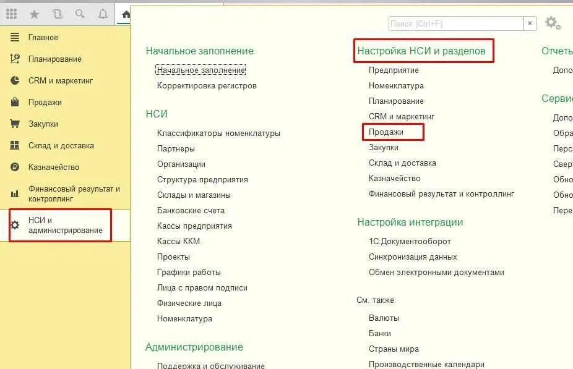Open CRM и маркетинг settings in panel
The height and width of the screenshot is (369, 573).
401,116
